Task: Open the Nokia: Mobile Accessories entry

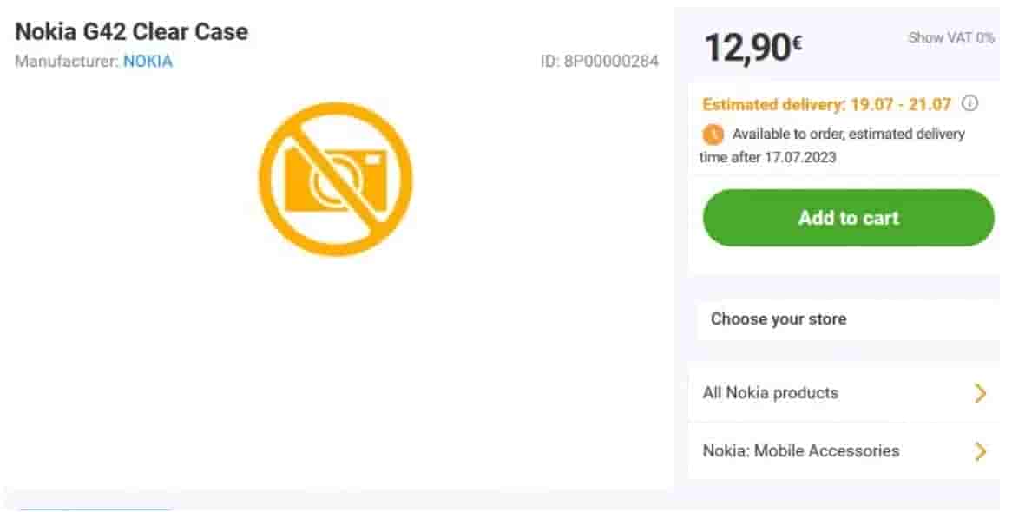Action: [844, 450]
